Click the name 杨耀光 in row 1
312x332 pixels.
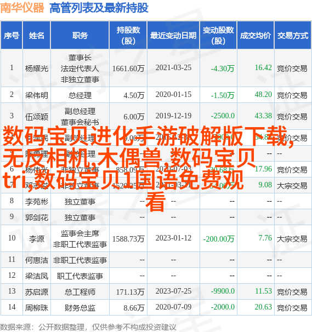click(37, 68)
